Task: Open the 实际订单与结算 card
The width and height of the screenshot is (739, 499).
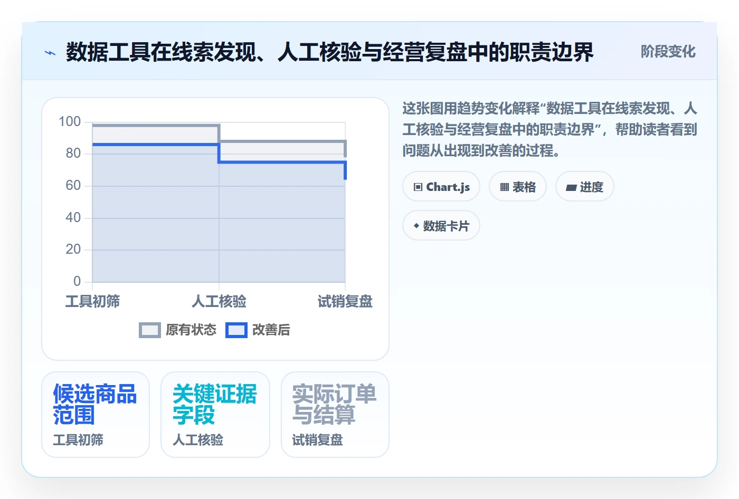Action: [335, 415]
